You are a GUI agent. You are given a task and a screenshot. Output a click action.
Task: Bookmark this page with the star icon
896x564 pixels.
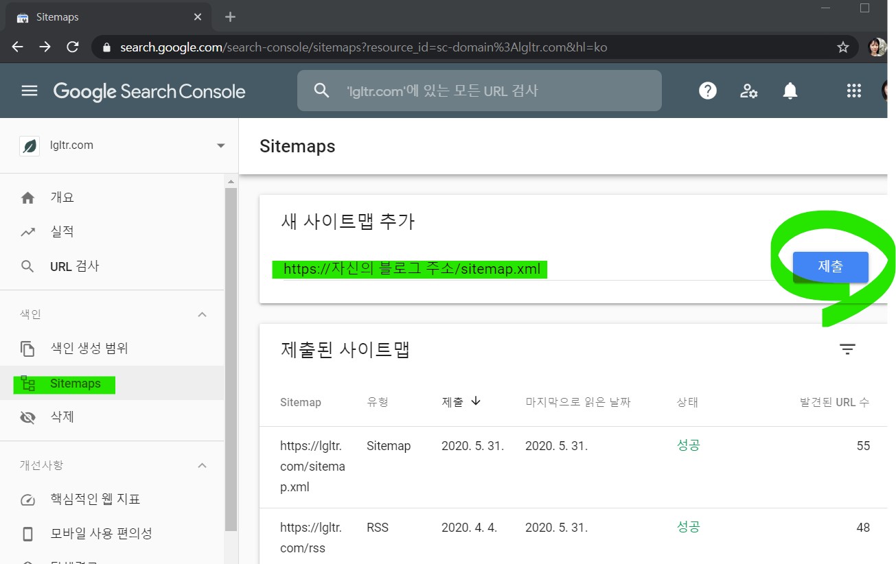843,47
